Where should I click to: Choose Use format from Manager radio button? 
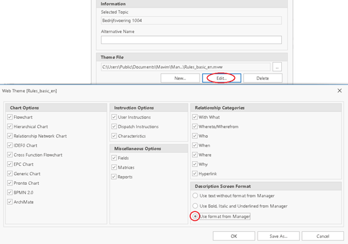[195, 216]
